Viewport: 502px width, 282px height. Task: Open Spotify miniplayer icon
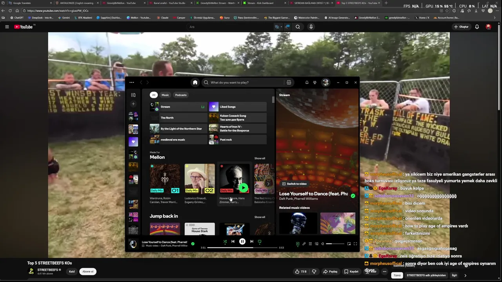[x=349, y=244]
